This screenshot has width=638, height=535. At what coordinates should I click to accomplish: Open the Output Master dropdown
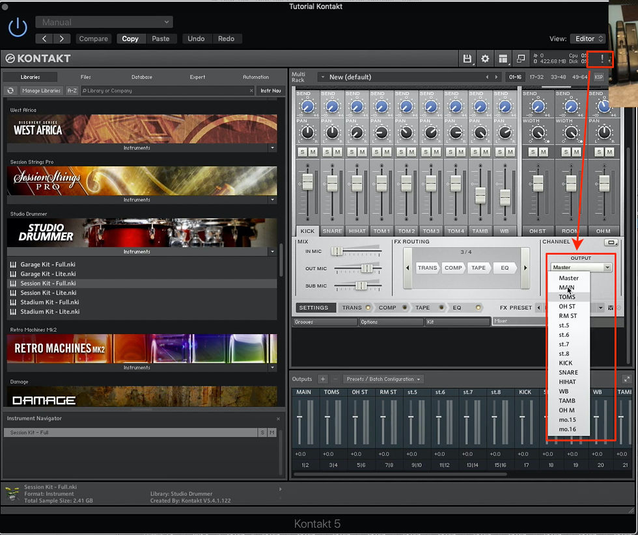581,267
